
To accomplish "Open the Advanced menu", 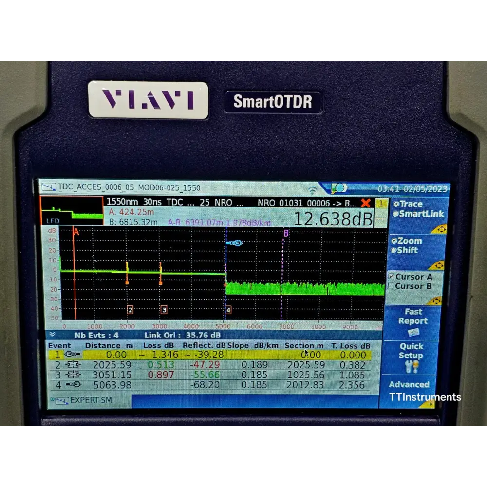I will pyautogui.click(x=409, y=384).
